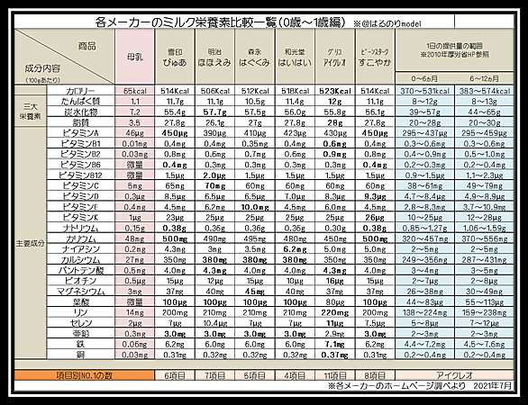Click the 390μg vitamin A cell
The width and height of the screenshot is (528, 405).
[214, 133]
